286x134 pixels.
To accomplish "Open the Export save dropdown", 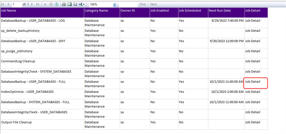I will [x=81, y=4].
